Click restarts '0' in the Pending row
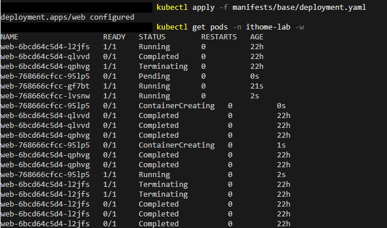 [203, 76]
